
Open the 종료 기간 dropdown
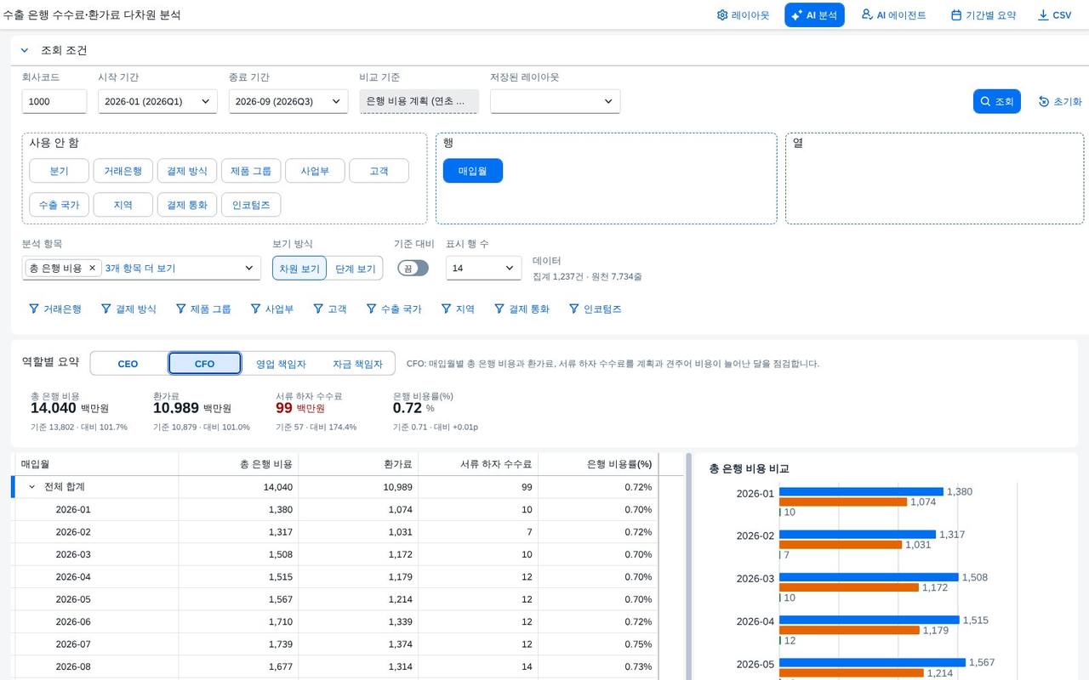pyautogui.click(x=288, y=101)
